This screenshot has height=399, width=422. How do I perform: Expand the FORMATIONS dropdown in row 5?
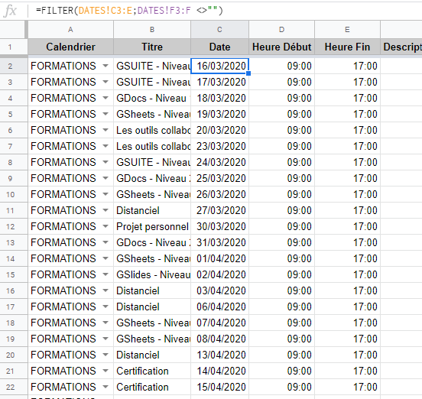pyautogui.click(x=105, y=114)
